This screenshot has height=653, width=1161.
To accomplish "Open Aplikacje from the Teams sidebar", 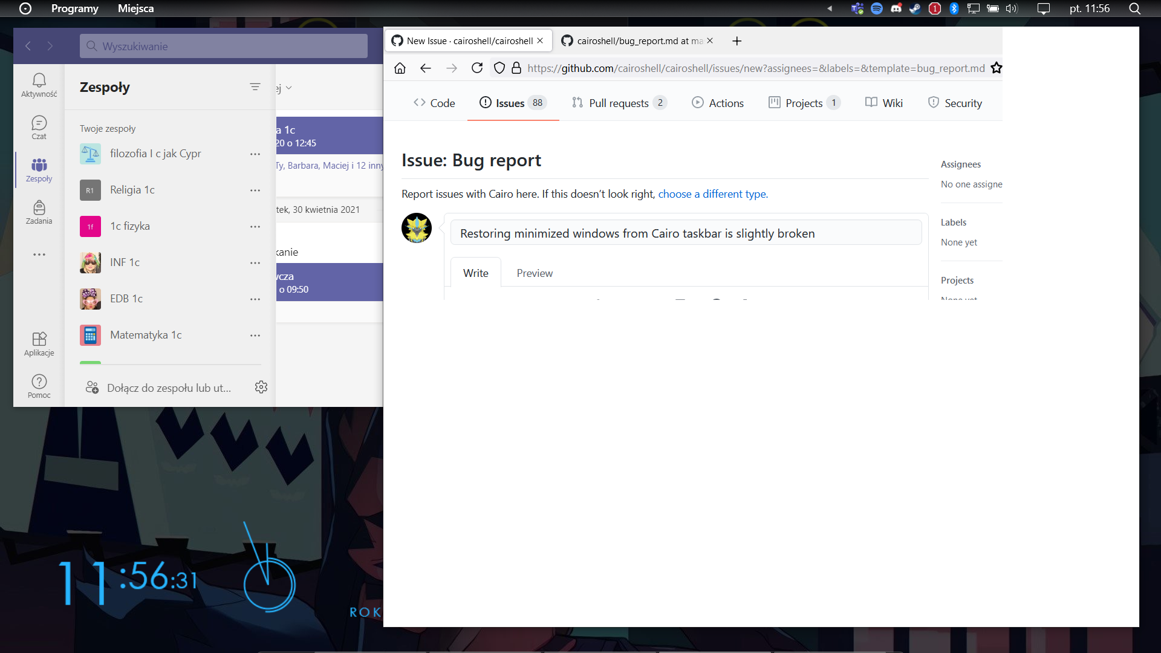I will click(39, 343).
